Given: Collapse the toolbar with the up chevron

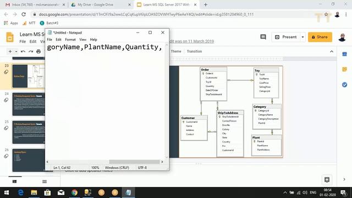Looking at the screenshot, I should coord(332,51).
